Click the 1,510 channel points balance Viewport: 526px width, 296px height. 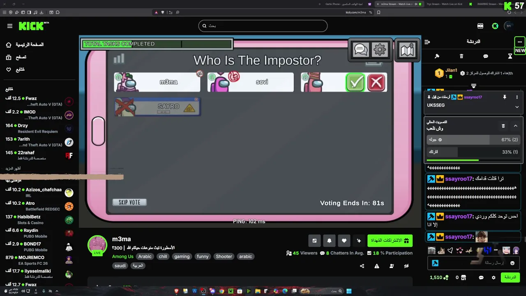point(439,277)
